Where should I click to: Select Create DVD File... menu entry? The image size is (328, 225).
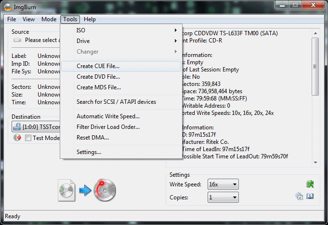click(x=121, y=77)
